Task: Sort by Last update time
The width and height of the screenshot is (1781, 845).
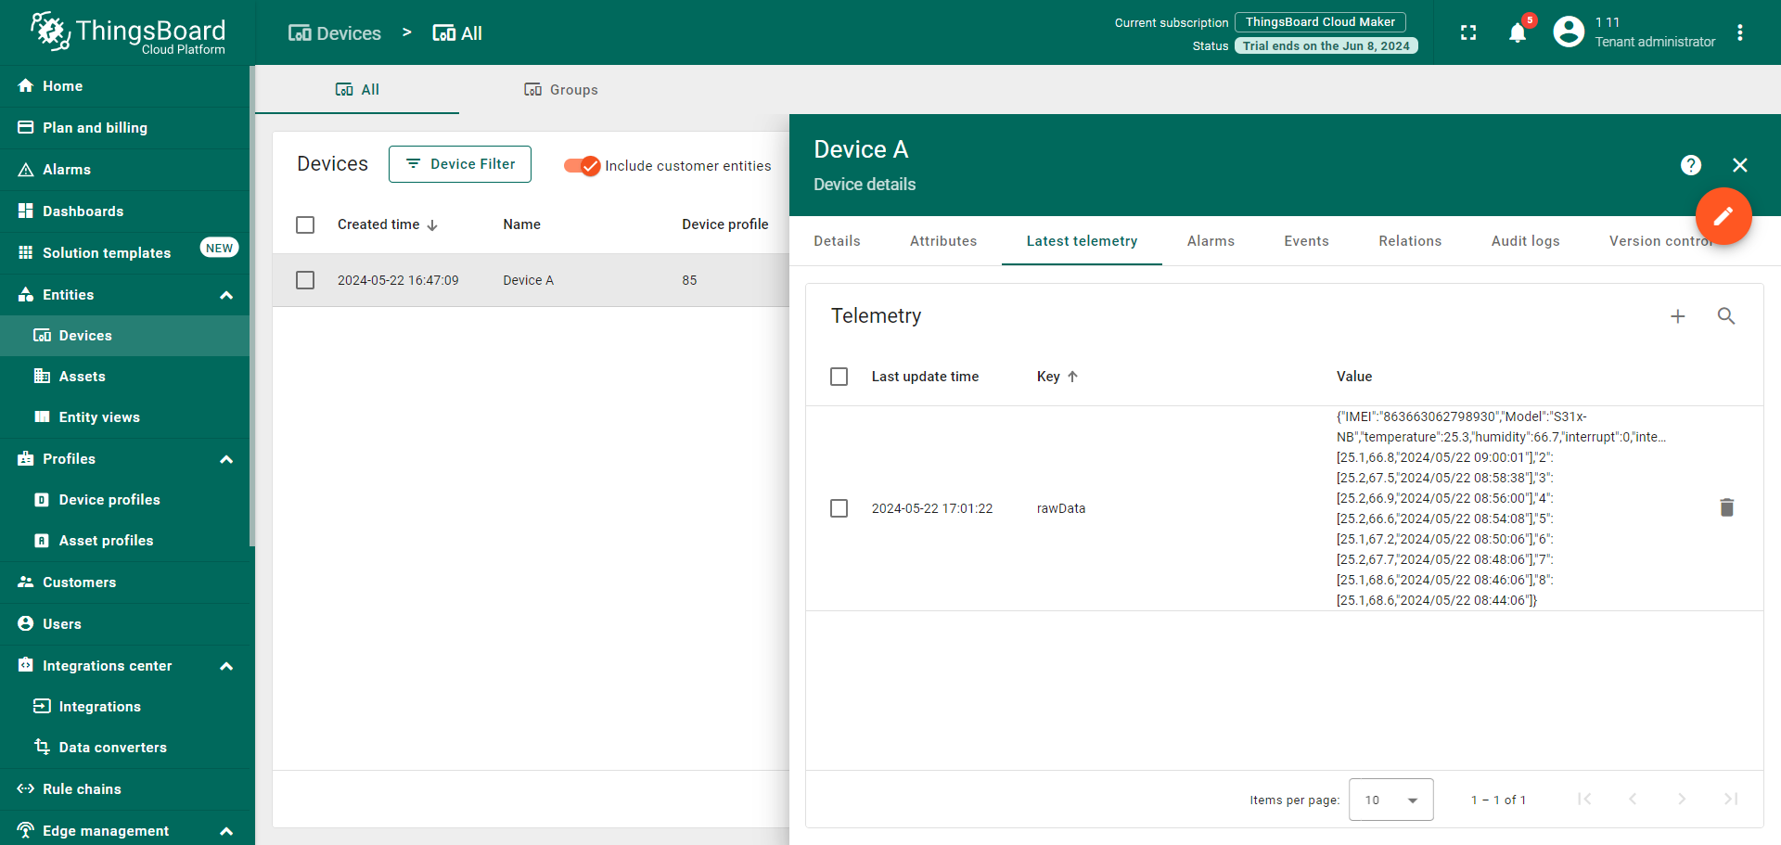Action: pos(925,377)
